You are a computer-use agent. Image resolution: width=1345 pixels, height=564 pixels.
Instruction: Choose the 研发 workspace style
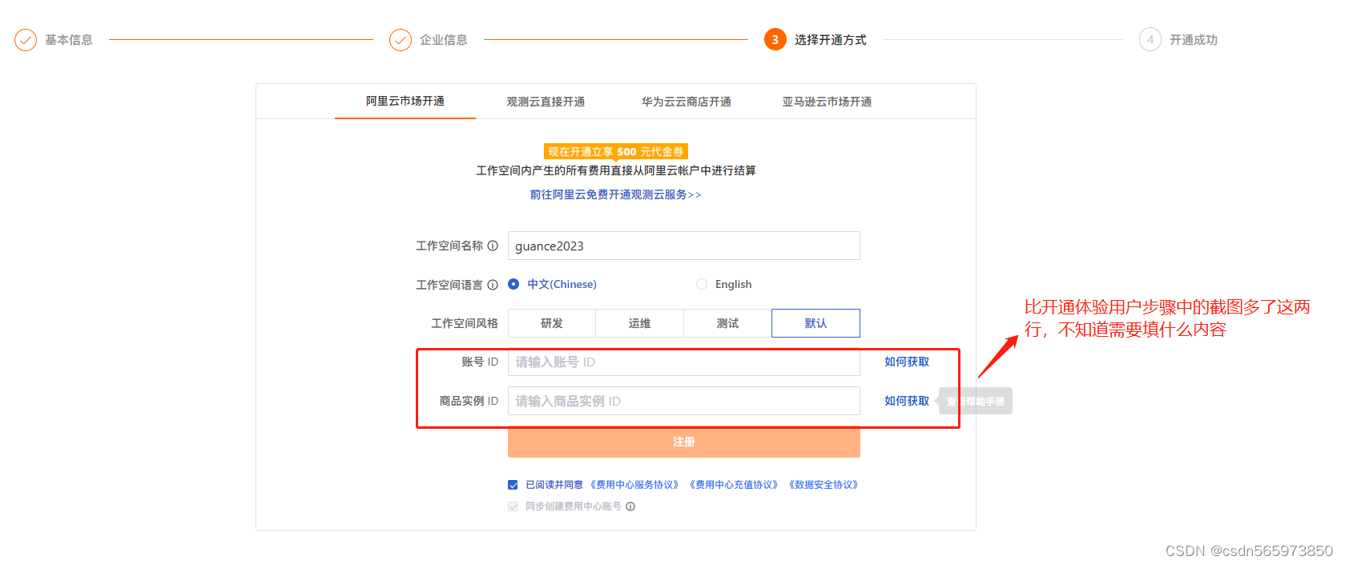[552, 323]
